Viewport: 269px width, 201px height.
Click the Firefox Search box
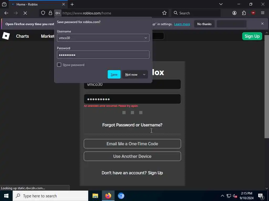pyautogui.click(x=196, y=13)
